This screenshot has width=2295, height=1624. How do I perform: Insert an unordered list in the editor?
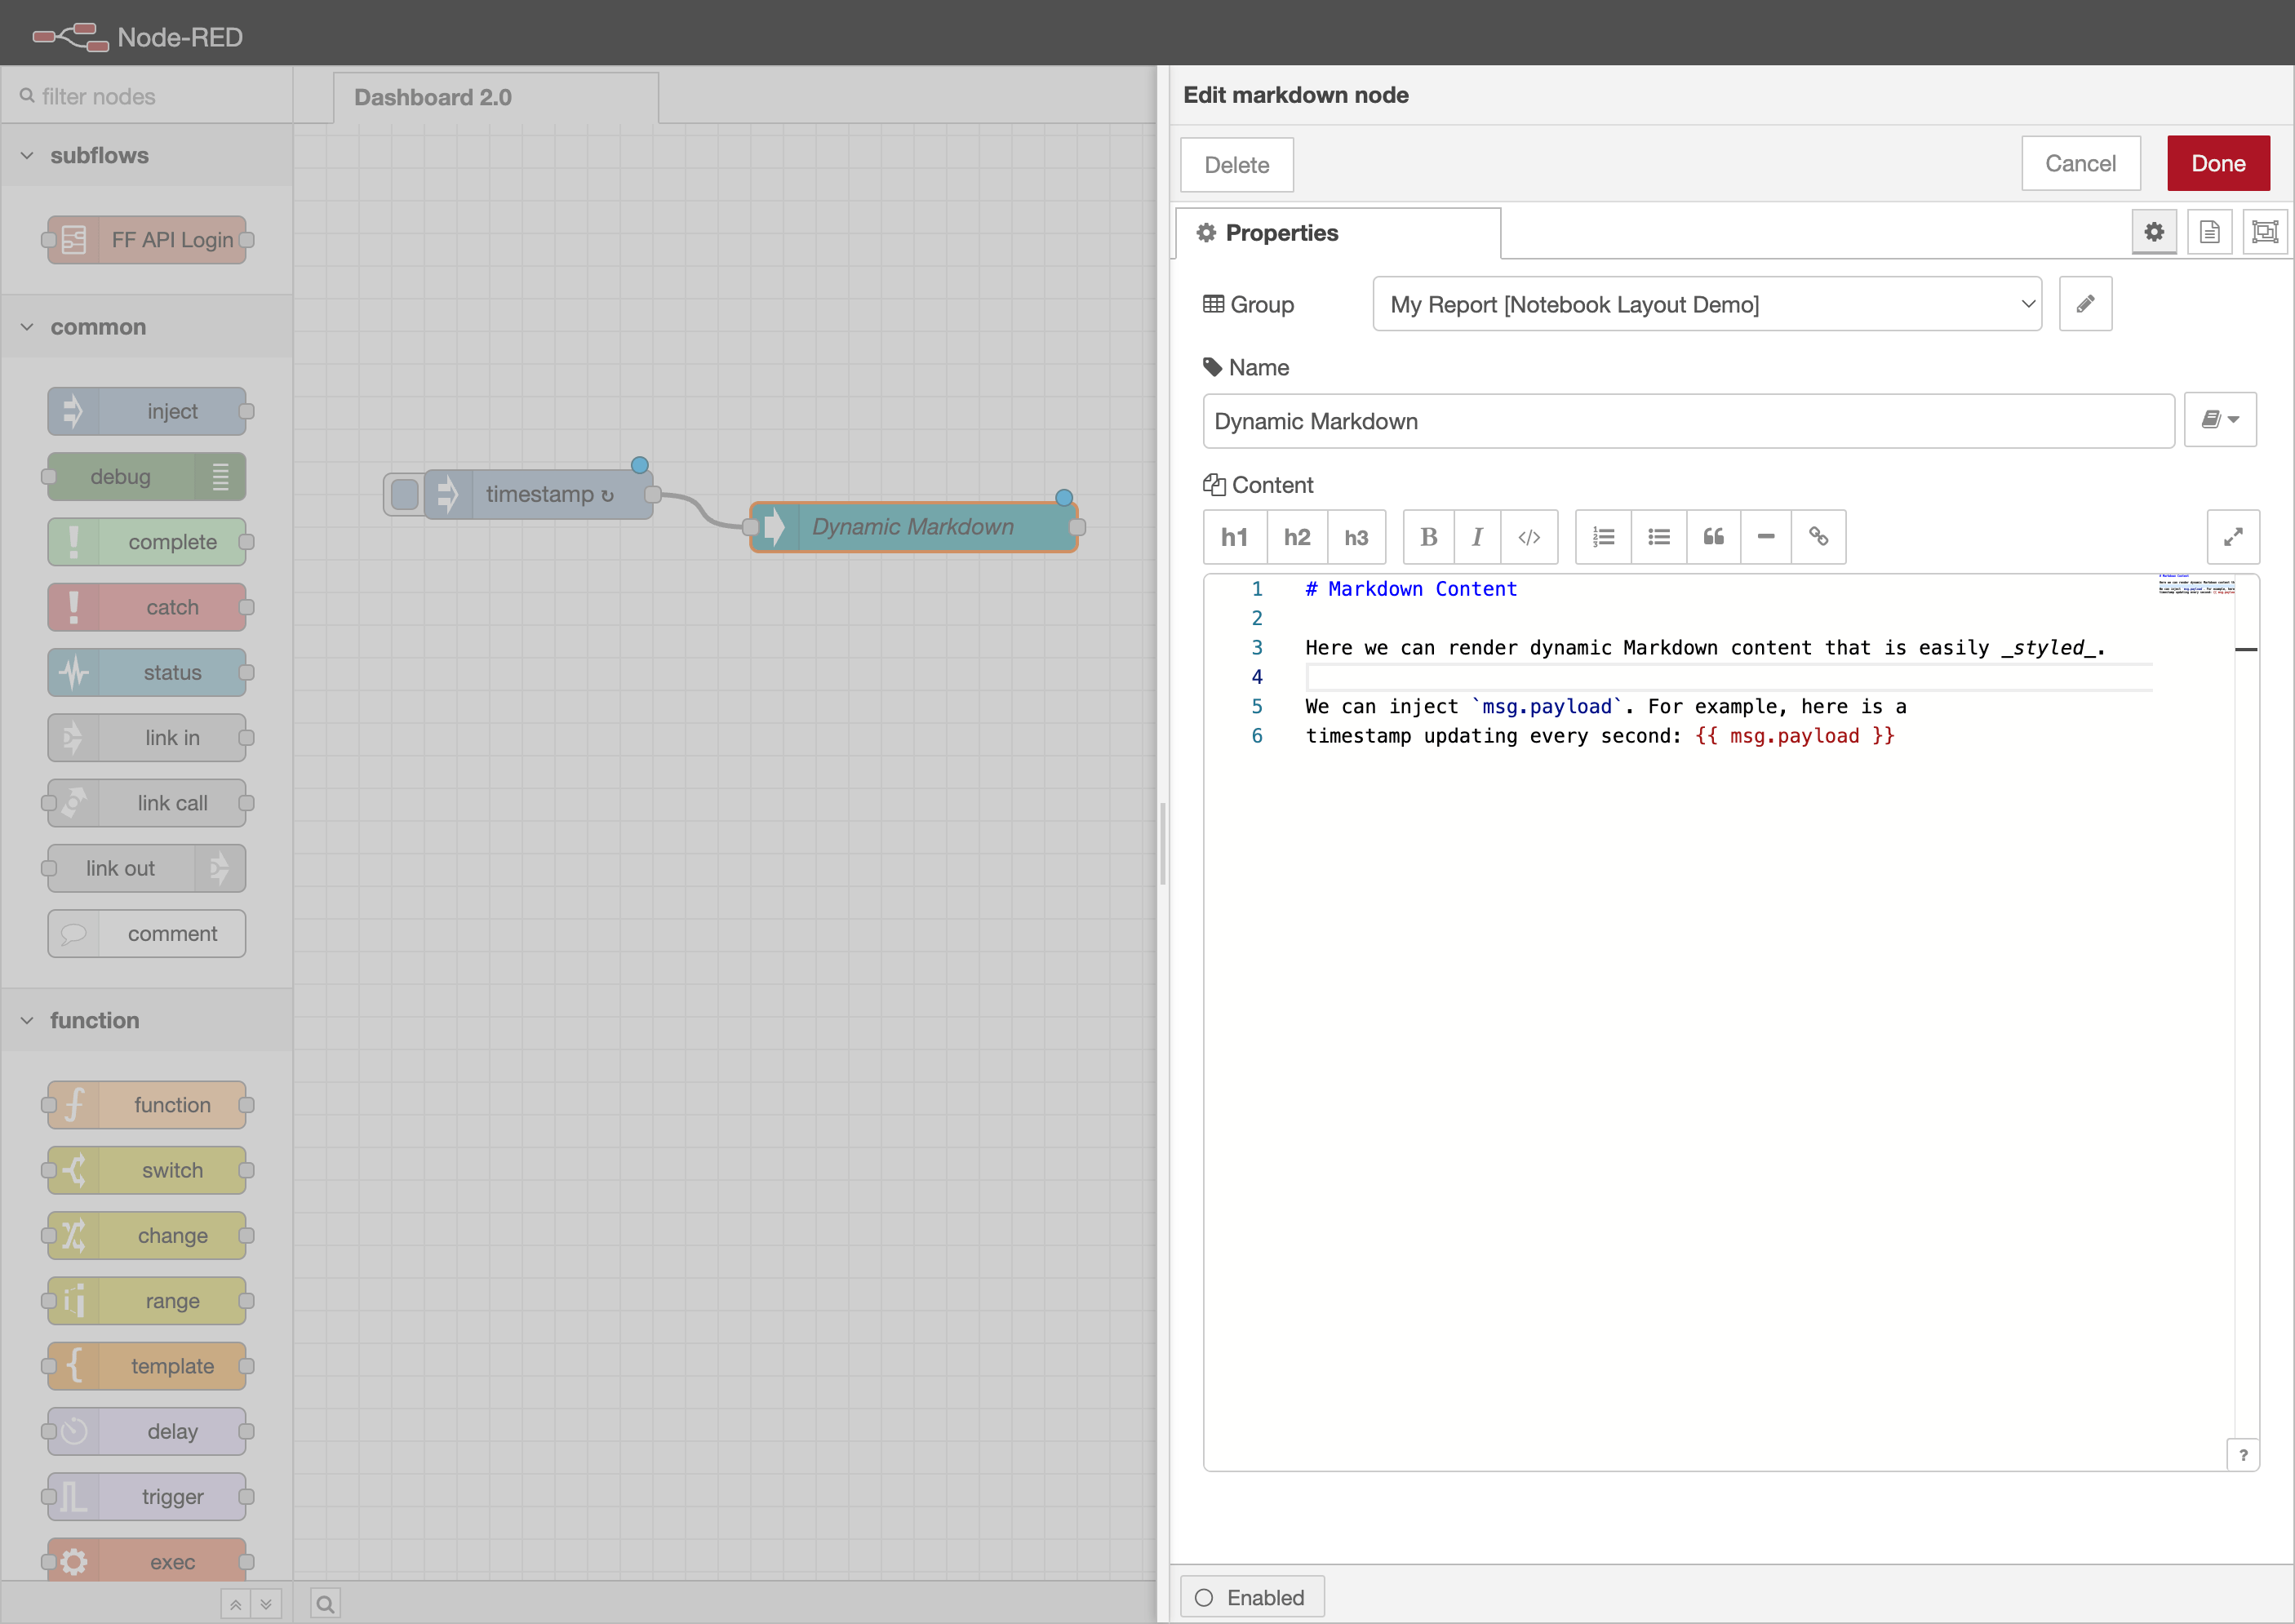coord(1659,537)
